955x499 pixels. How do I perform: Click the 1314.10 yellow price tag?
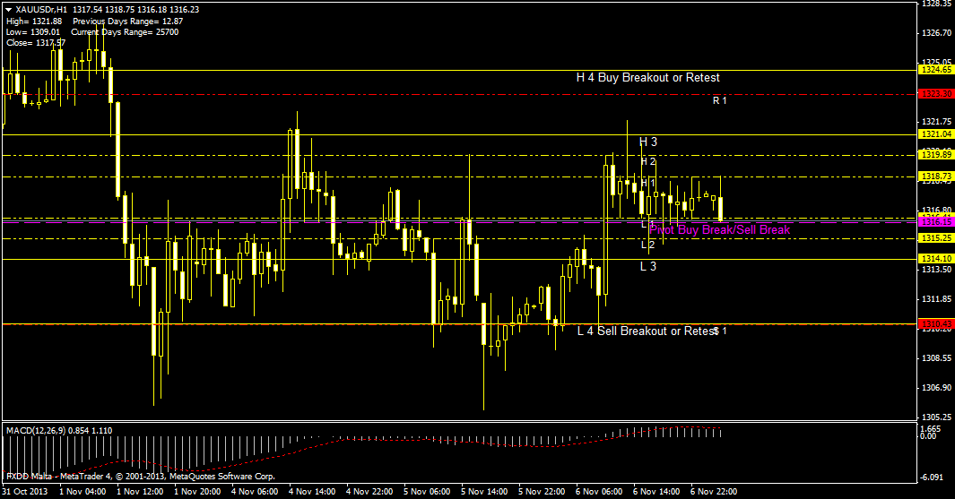[x=935, y=258]
